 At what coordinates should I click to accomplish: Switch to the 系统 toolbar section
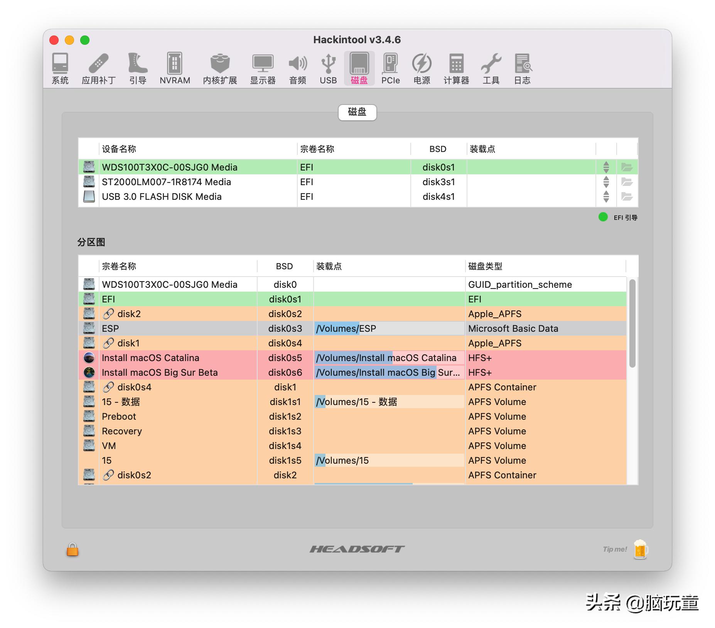pyautogui.click(x=60, y=68)
